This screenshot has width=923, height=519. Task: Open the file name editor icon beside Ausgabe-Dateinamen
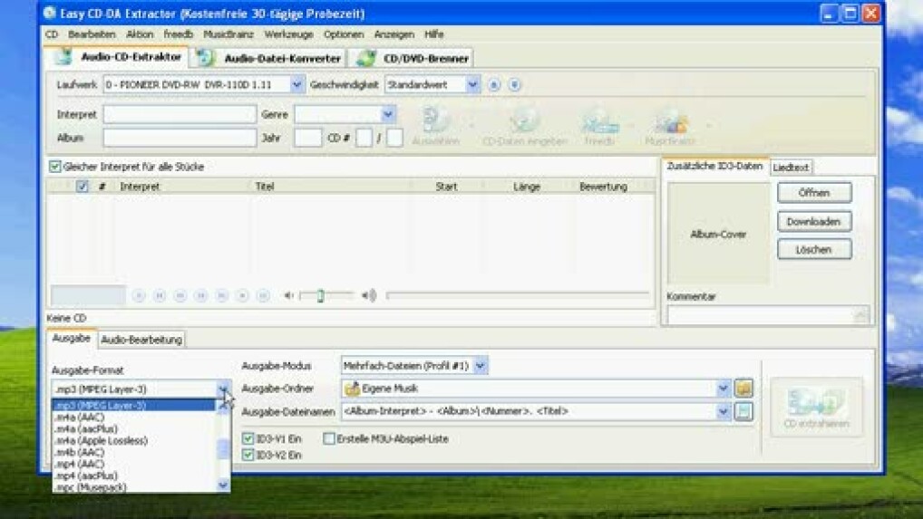pos(743,411)
